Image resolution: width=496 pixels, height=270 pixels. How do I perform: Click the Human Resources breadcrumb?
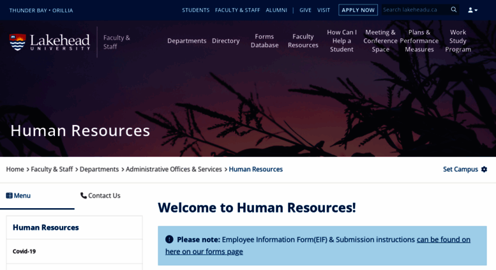pyautogui.click(x=255, y=169)
